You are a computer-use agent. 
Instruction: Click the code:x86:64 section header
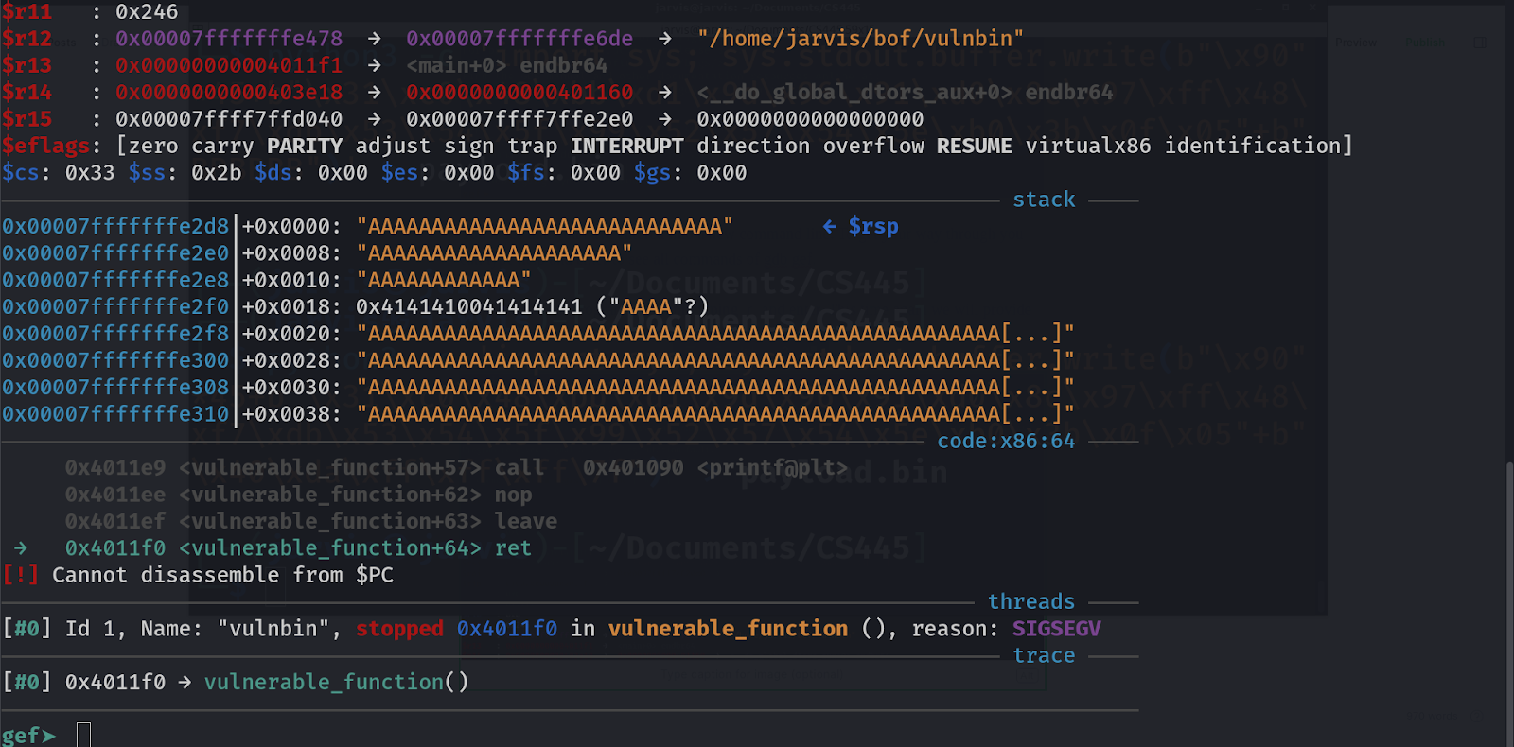(x=1006, y=442)
